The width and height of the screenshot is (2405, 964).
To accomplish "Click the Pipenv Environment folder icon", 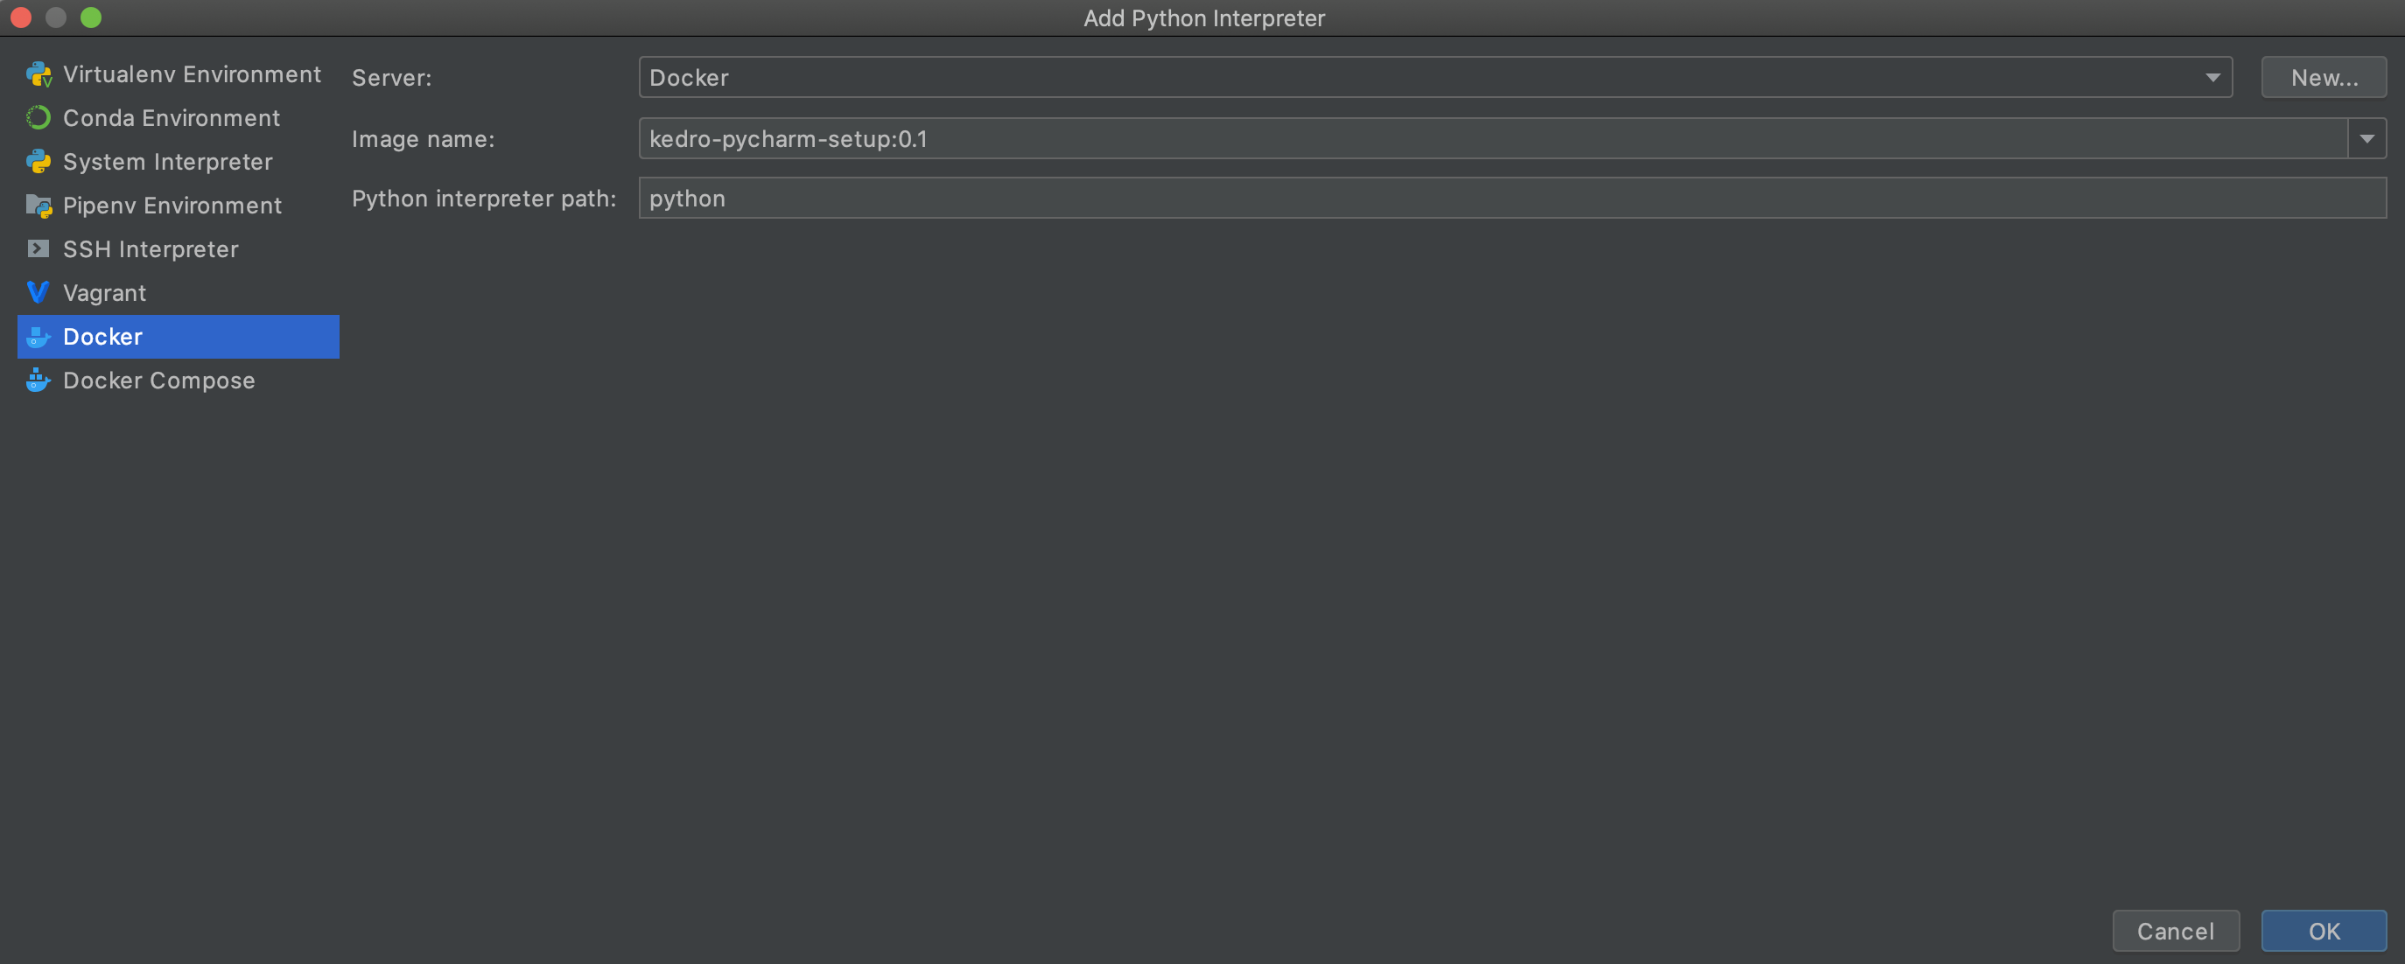I will pos(39,206).
